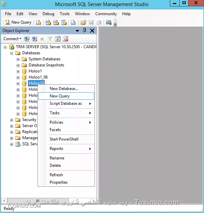Viewport: 204px width, 213px height.
Task: Select the Database Snapshots tree item
Action: click(46, 65)
